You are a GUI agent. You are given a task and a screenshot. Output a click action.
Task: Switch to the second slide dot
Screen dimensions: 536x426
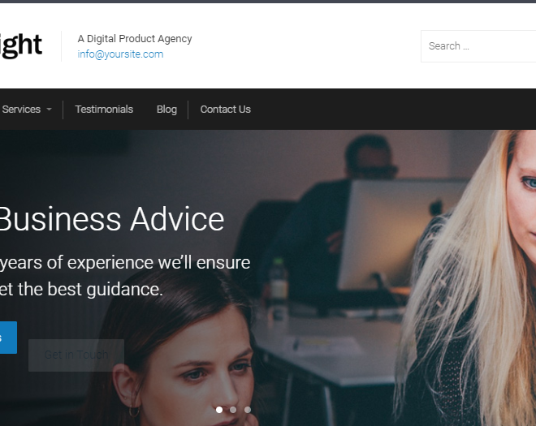coord(233,409)
